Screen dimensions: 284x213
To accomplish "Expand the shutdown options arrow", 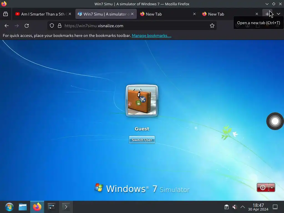I will [x=272, y=188].
